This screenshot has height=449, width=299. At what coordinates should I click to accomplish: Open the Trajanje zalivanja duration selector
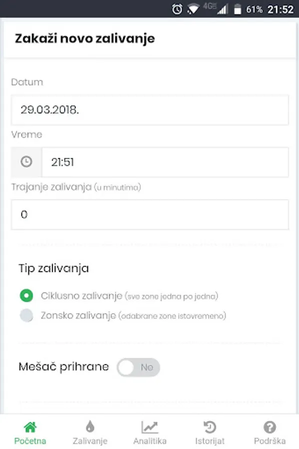tap(150, 215)
